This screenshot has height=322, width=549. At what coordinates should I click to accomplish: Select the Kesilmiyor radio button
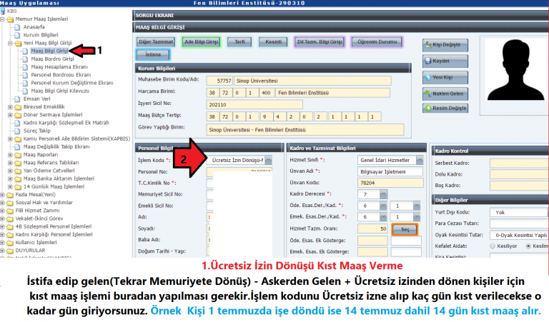[x=528, y=246]
